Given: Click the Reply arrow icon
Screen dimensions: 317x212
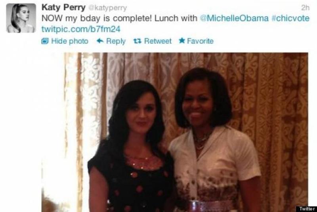Looking at the screenshot, I should click(100, 41).
